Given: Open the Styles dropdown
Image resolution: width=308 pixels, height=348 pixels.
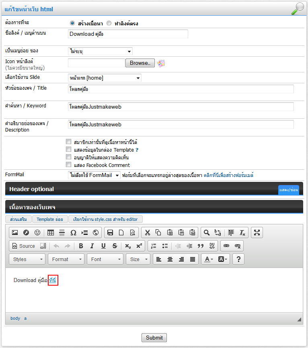Looking at the screenshot, I should coord(27,259).
